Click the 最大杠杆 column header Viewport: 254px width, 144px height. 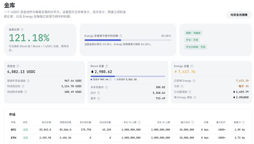point(221,122)
